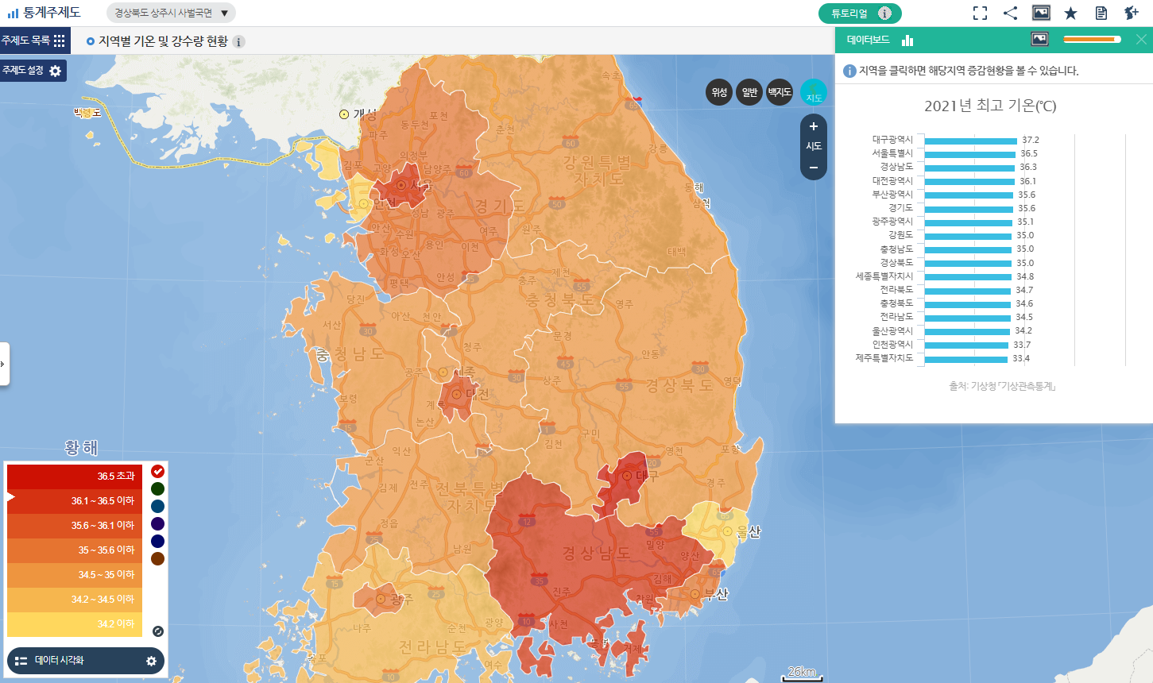This screenshot has height=683, width=1153.
Task: Select the teal blue legend color
Action: 157,506
